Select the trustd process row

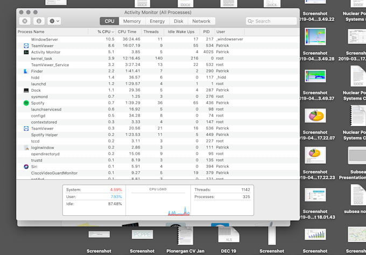158,160
